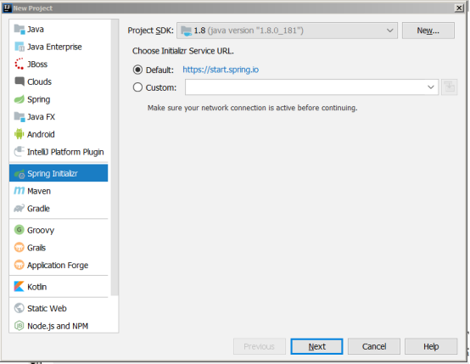Select the Spring leaf icon
This screenshot has height=364, width=470.
[x=20, y=99]
